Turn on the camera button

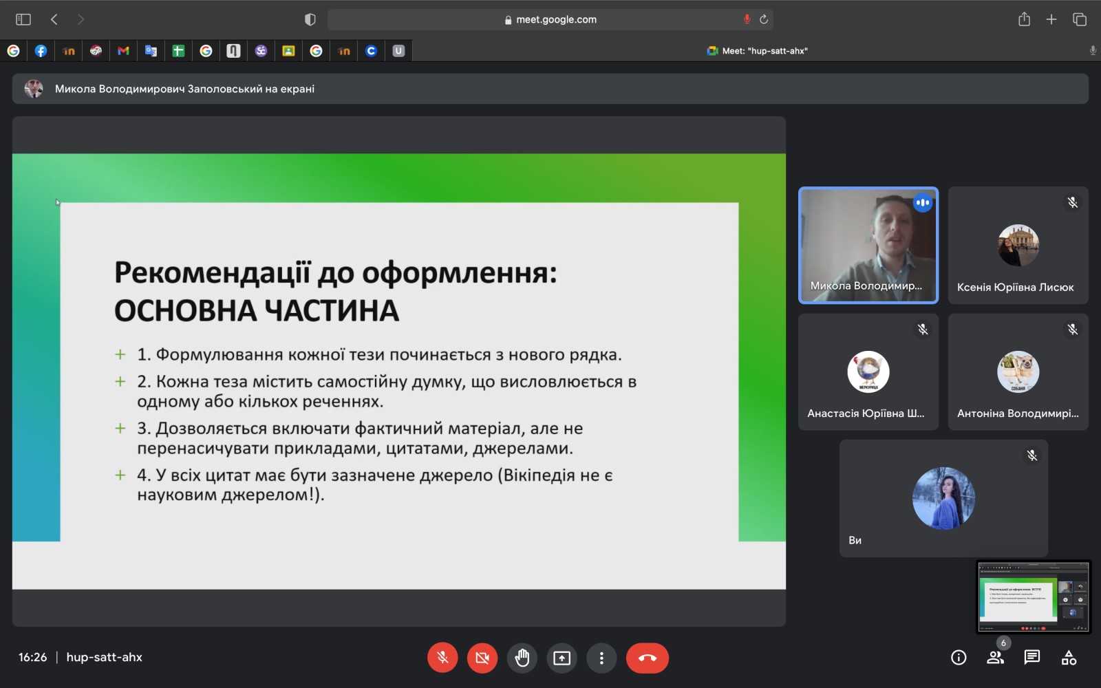coord(482,658)
